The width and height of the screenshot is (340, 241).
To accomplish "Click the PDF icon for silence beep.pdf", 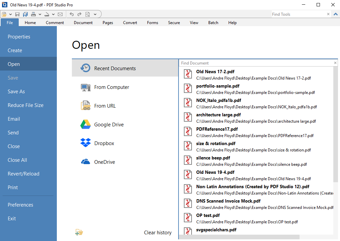I will [x=188, y=160].
